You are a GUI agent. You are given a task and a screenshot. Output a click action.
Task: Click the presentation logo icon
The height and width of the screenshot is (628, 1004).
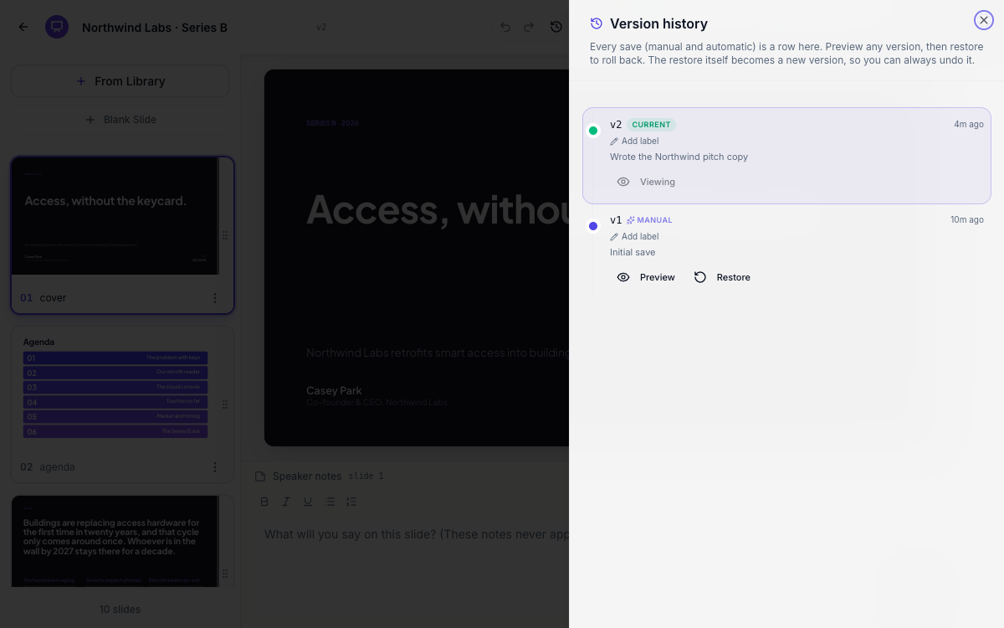[x=57, y=27]
